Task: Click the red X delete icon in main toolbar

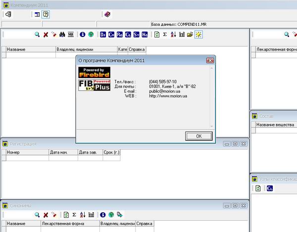Action: coord(46,35)
